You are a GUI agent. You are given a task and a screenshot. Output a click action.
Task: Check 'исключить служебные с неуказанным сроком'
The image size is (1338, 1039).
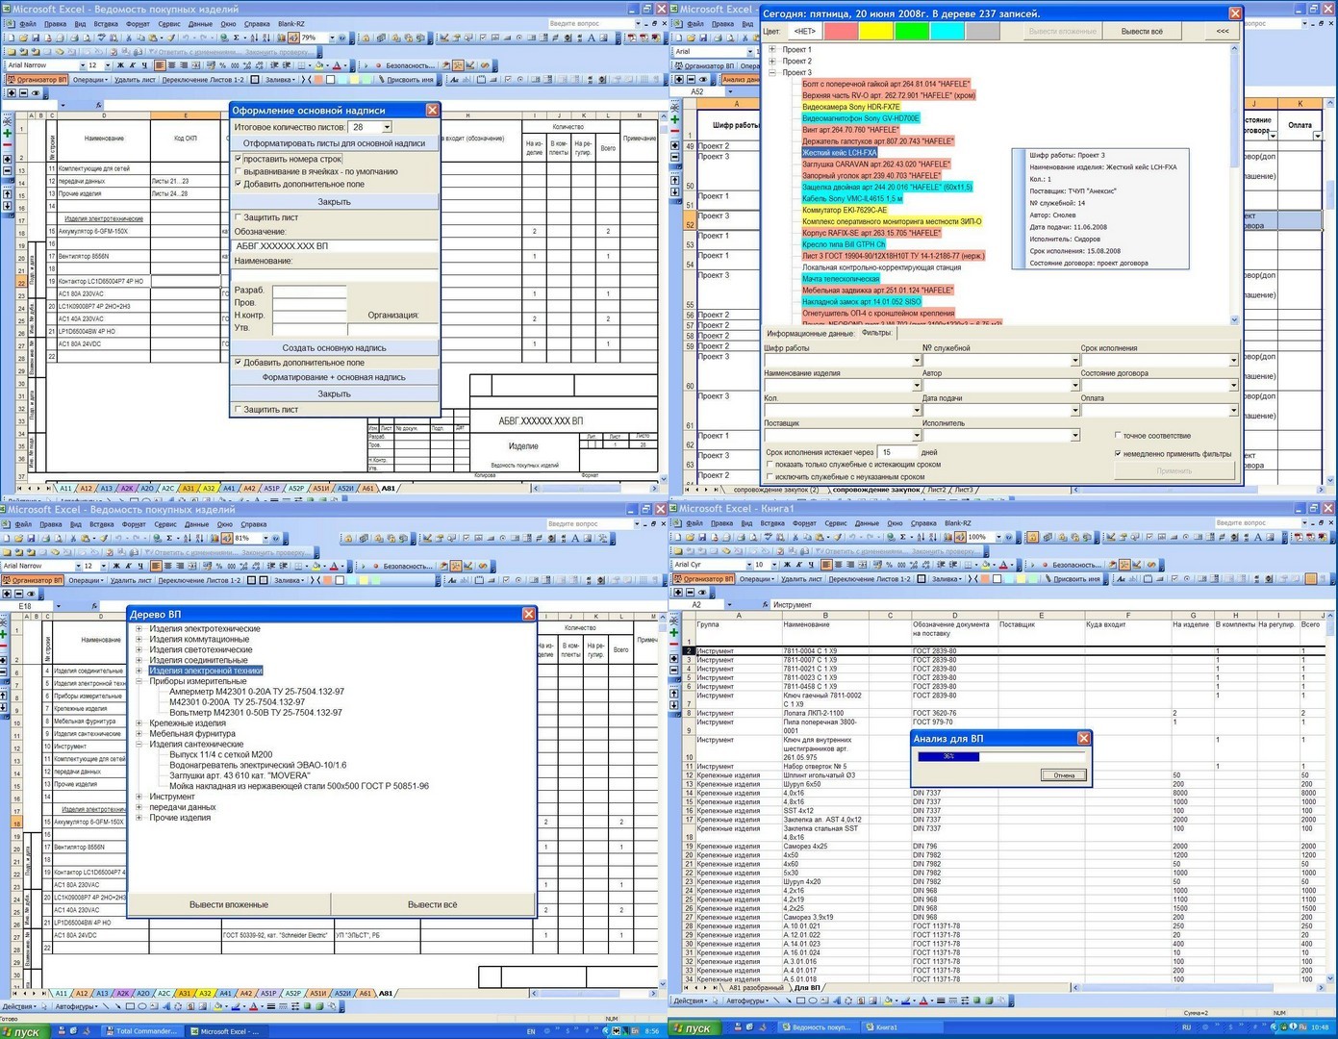[770, 477]
